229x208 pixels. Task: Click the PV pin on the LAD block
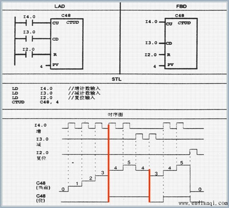[55, 64]
